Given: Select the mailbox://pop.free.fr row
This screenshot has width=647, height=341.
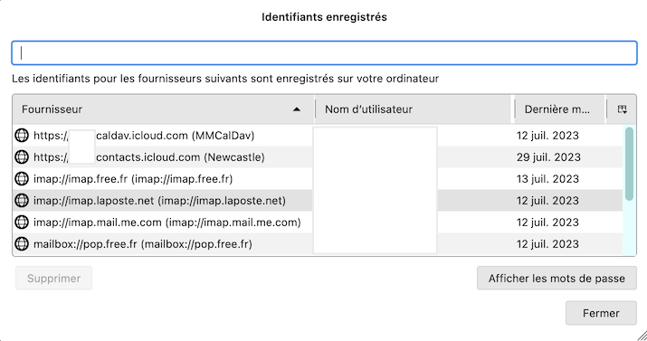Looking at the screenshot, I should point(318,243).
